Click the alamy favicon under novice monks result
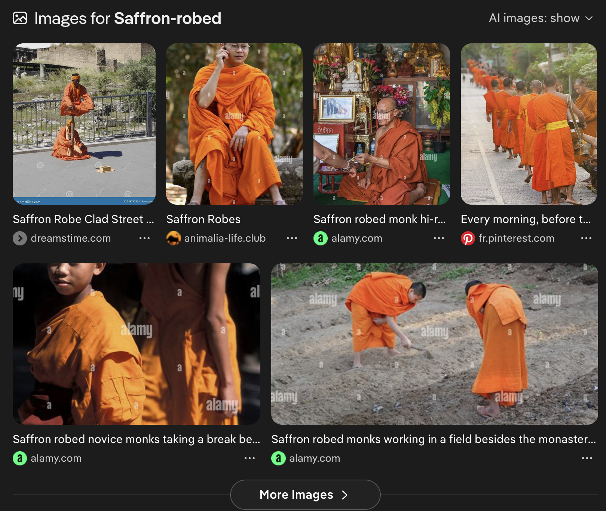The height and width of the screenshot is (511, 606). pos(20,458)
